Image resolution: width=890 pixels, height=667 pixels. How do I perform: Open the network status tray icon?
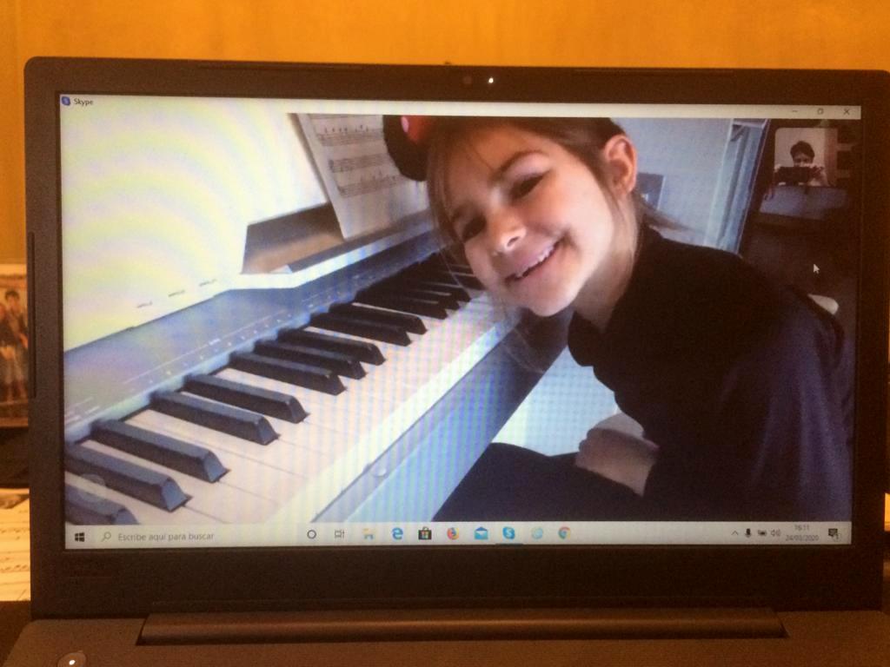[762, 533]
